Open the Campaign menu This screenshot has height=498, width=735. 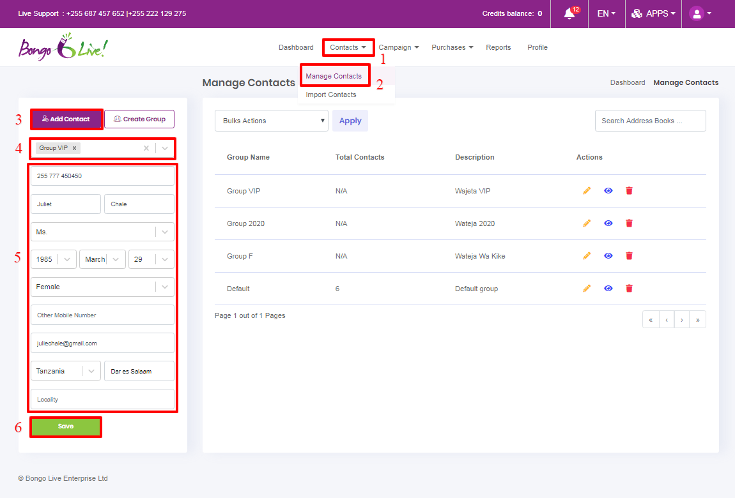[398, 47]
